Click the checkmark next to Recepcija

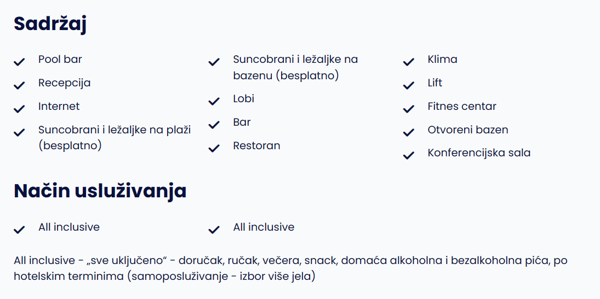[x=19, y=85]
